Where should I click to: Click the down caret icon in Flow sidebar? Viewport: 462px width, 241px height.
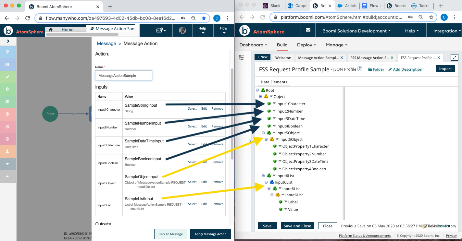point(7,164)
